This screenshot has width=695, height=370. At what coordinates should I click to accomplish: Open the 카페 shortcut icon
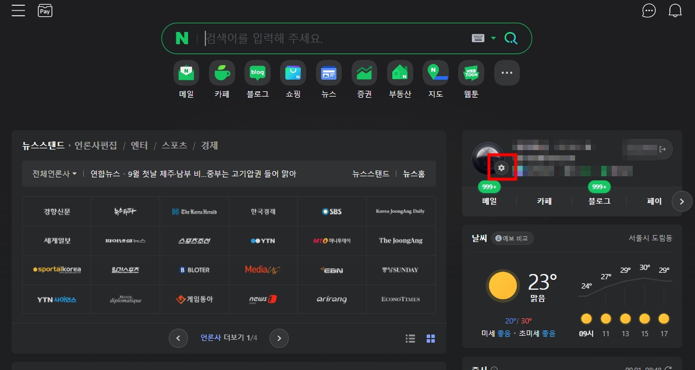[222, 73]
